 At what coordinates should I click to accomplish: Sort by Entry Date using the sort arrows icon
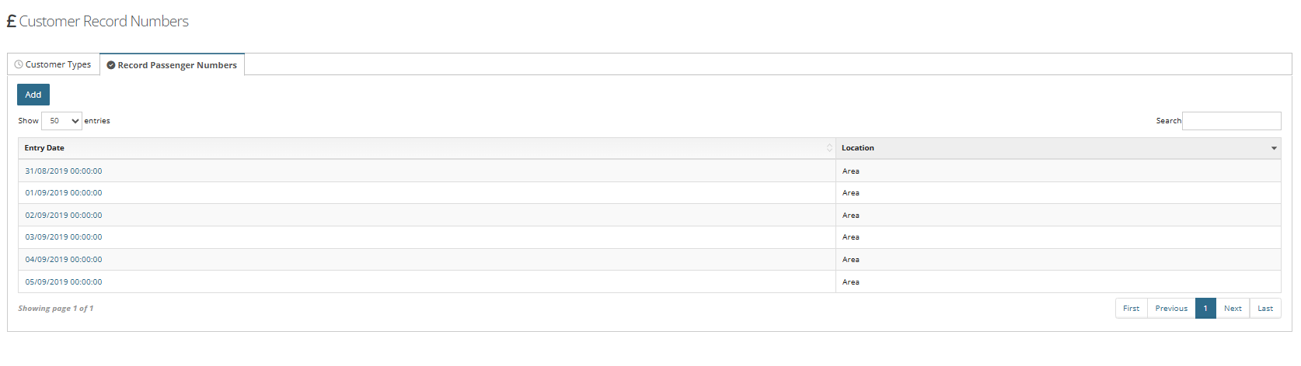(829, 148)
